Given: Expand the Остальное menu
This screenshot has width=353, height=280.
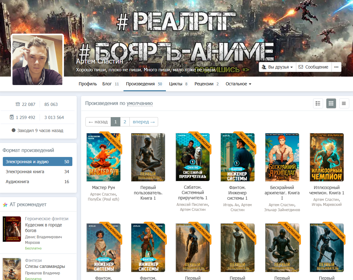Looking at the screenshot, I should click(x=238, y=84).
